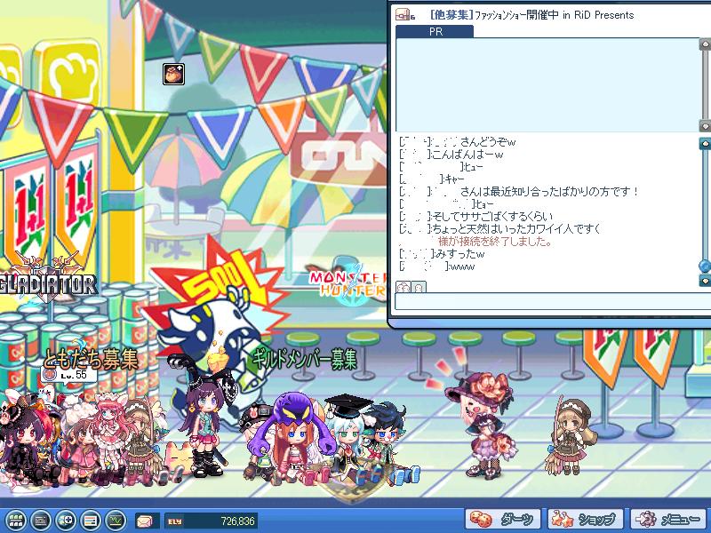Click the tall character with bunny ears
711x533 pixels.
click(x=204, y=417)
